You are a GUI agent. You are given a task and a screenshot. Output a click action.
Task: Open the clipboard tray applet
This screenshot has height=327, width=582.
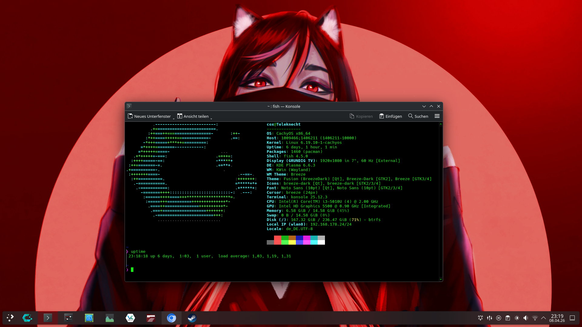[508, 318]
